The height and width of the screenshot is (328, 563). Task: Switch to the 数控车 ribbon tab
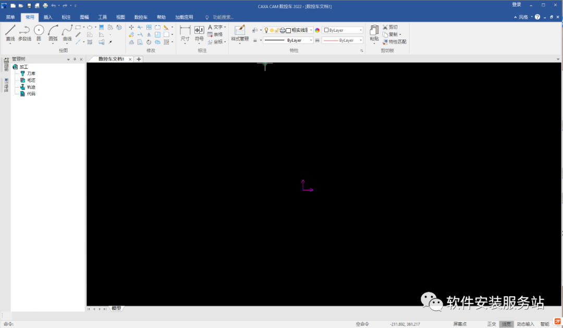(x=141, y=17)
